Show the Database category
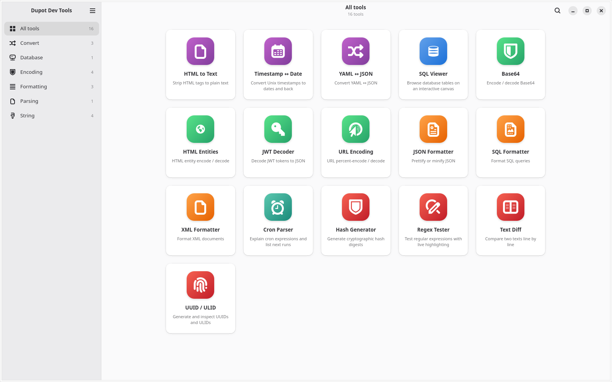Image resolution: width=612 pixels, height=382 pixels. pos(52,58)
